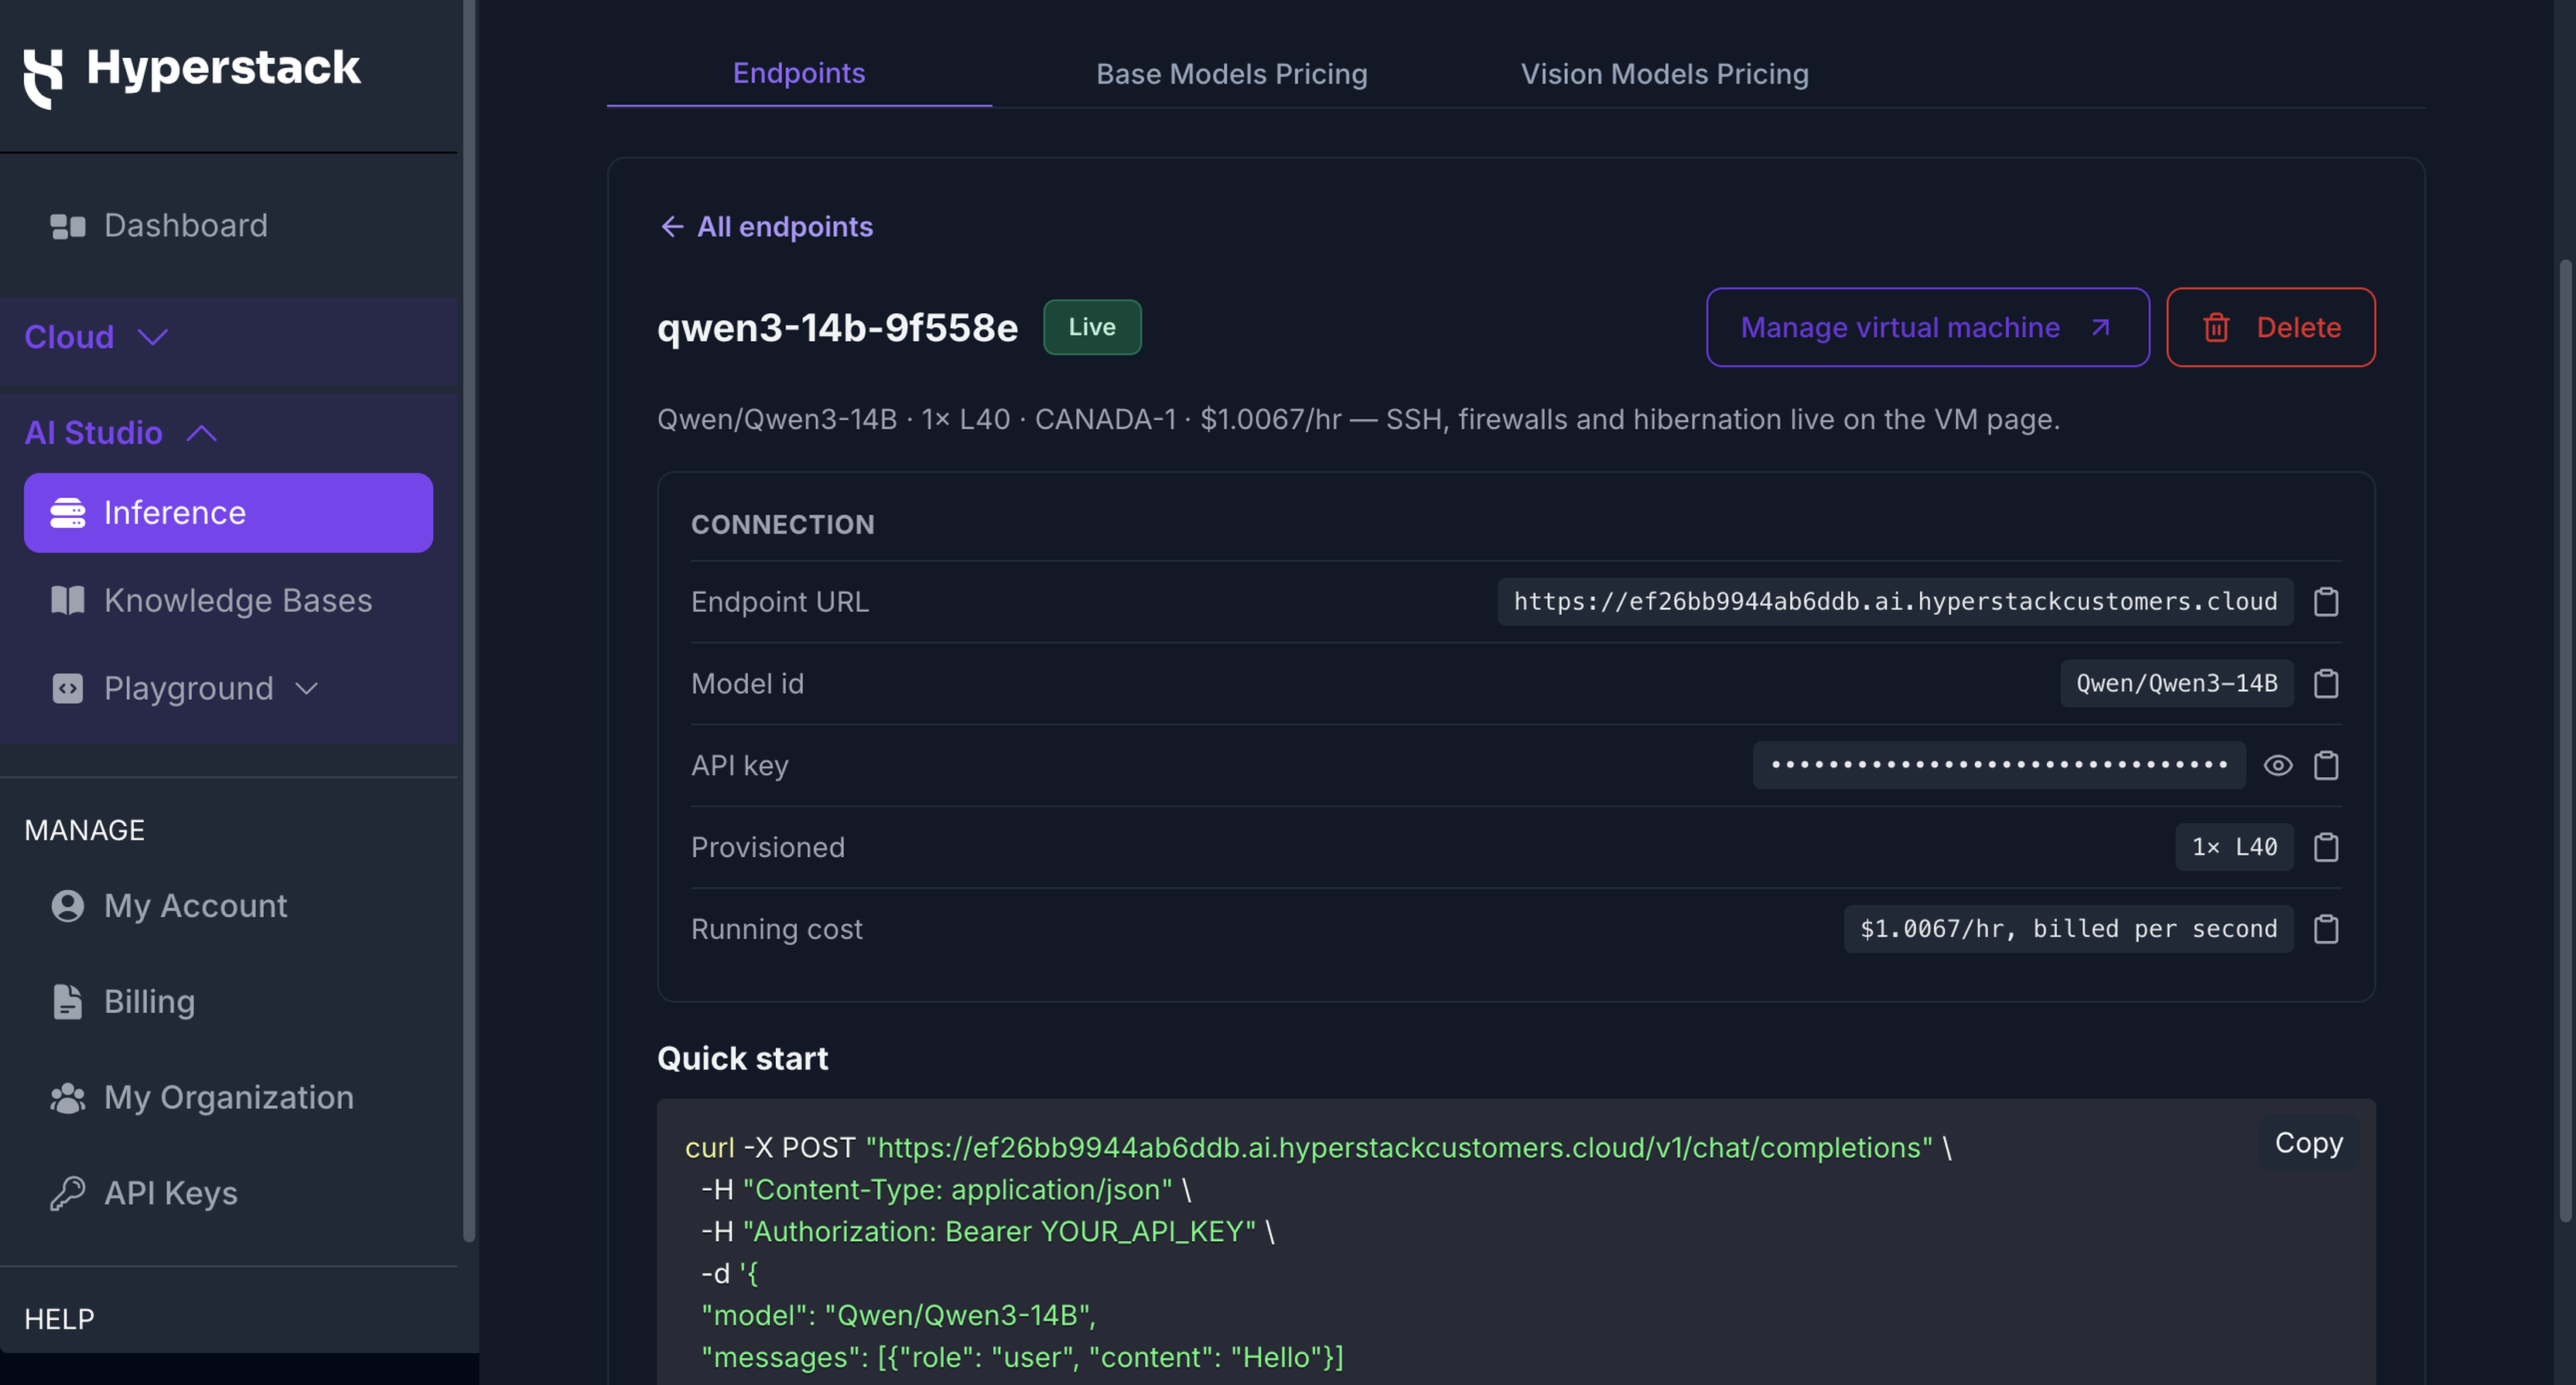Click the Inference server icon
The image size is (2576, 1385).
pos(67,513)
